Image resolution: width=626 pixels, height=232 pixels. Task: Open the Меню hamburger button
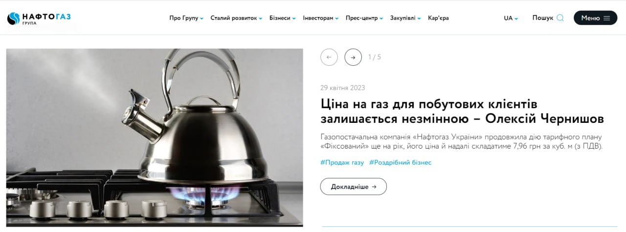[595, 18]
